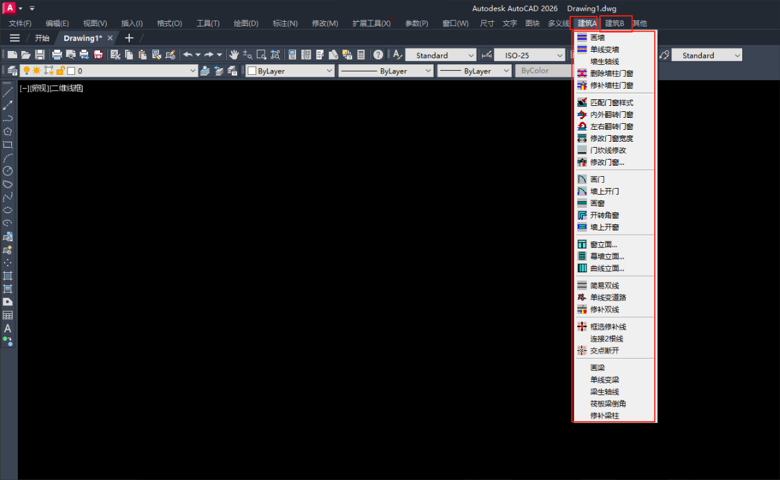Open the Layer Properties Manager icon

point(12,70)
